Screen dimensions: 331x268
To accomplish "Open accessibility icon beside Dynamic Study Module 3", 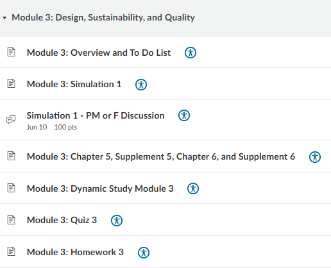I will pos(193,188).
